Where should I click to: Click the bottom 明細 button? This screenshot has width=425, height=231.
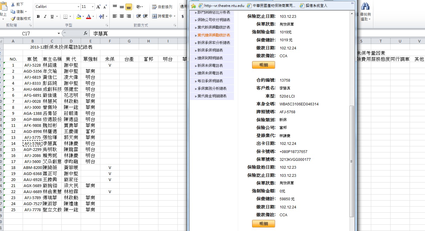point(263,223)
